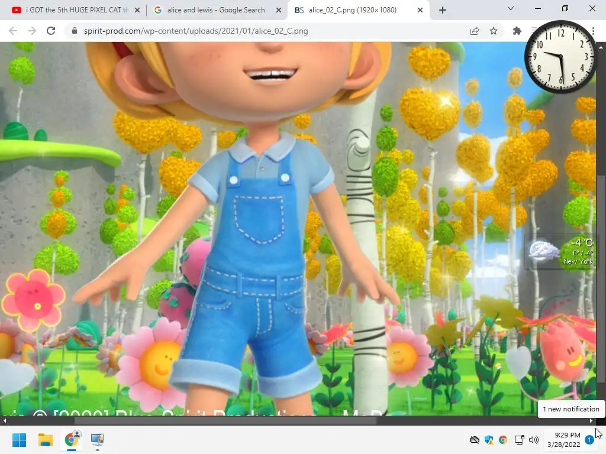The image size is (606, 454).
Task: Open the Extensions puzzle icon
Action: tap(517, 31)
